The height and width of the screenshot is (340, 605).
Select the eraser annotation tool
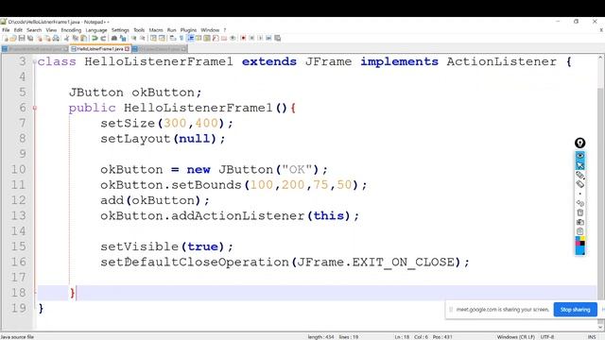579,184
